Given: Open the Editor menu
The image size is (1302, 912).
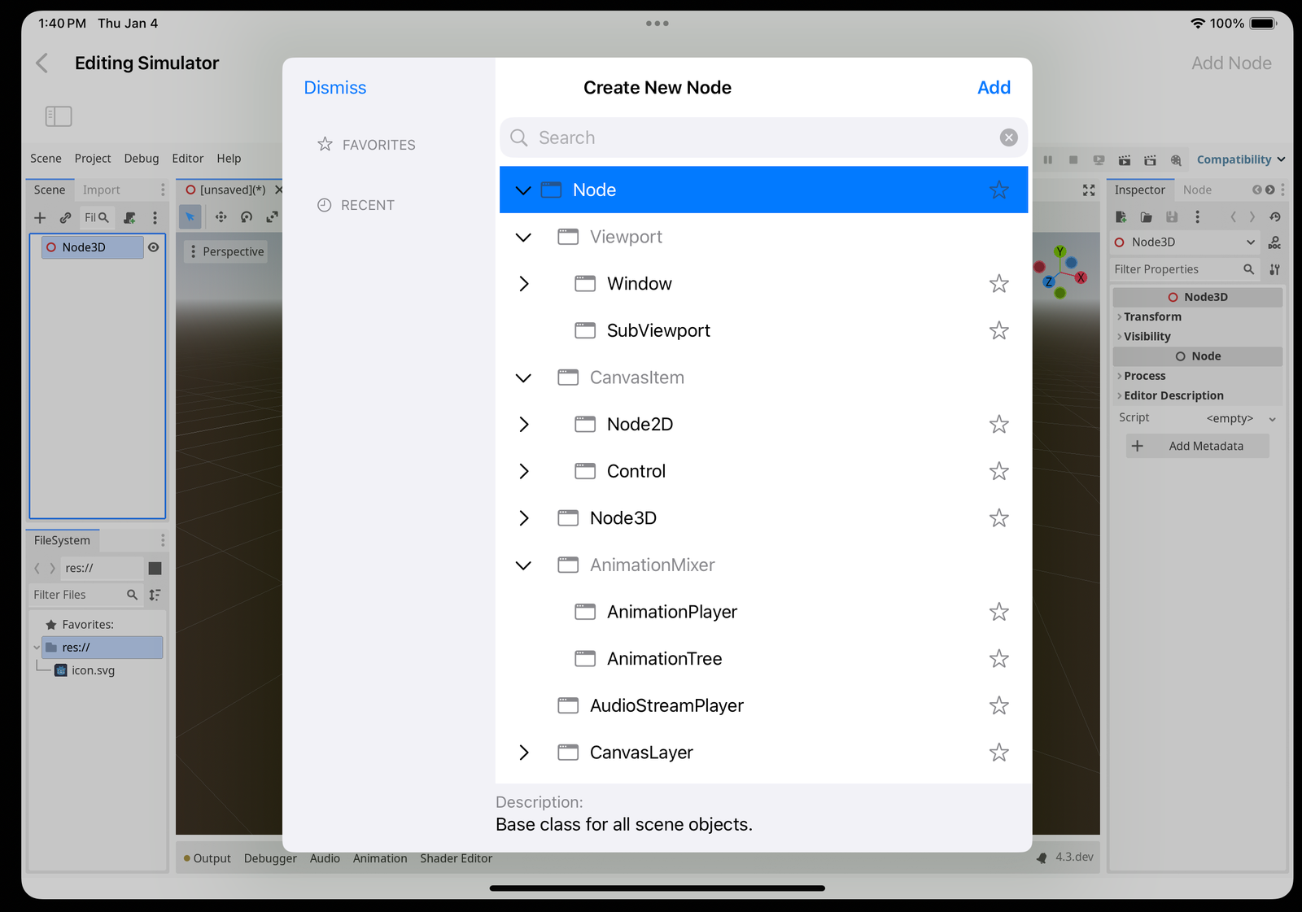Looking at the screenshot, I should point(188,159).
